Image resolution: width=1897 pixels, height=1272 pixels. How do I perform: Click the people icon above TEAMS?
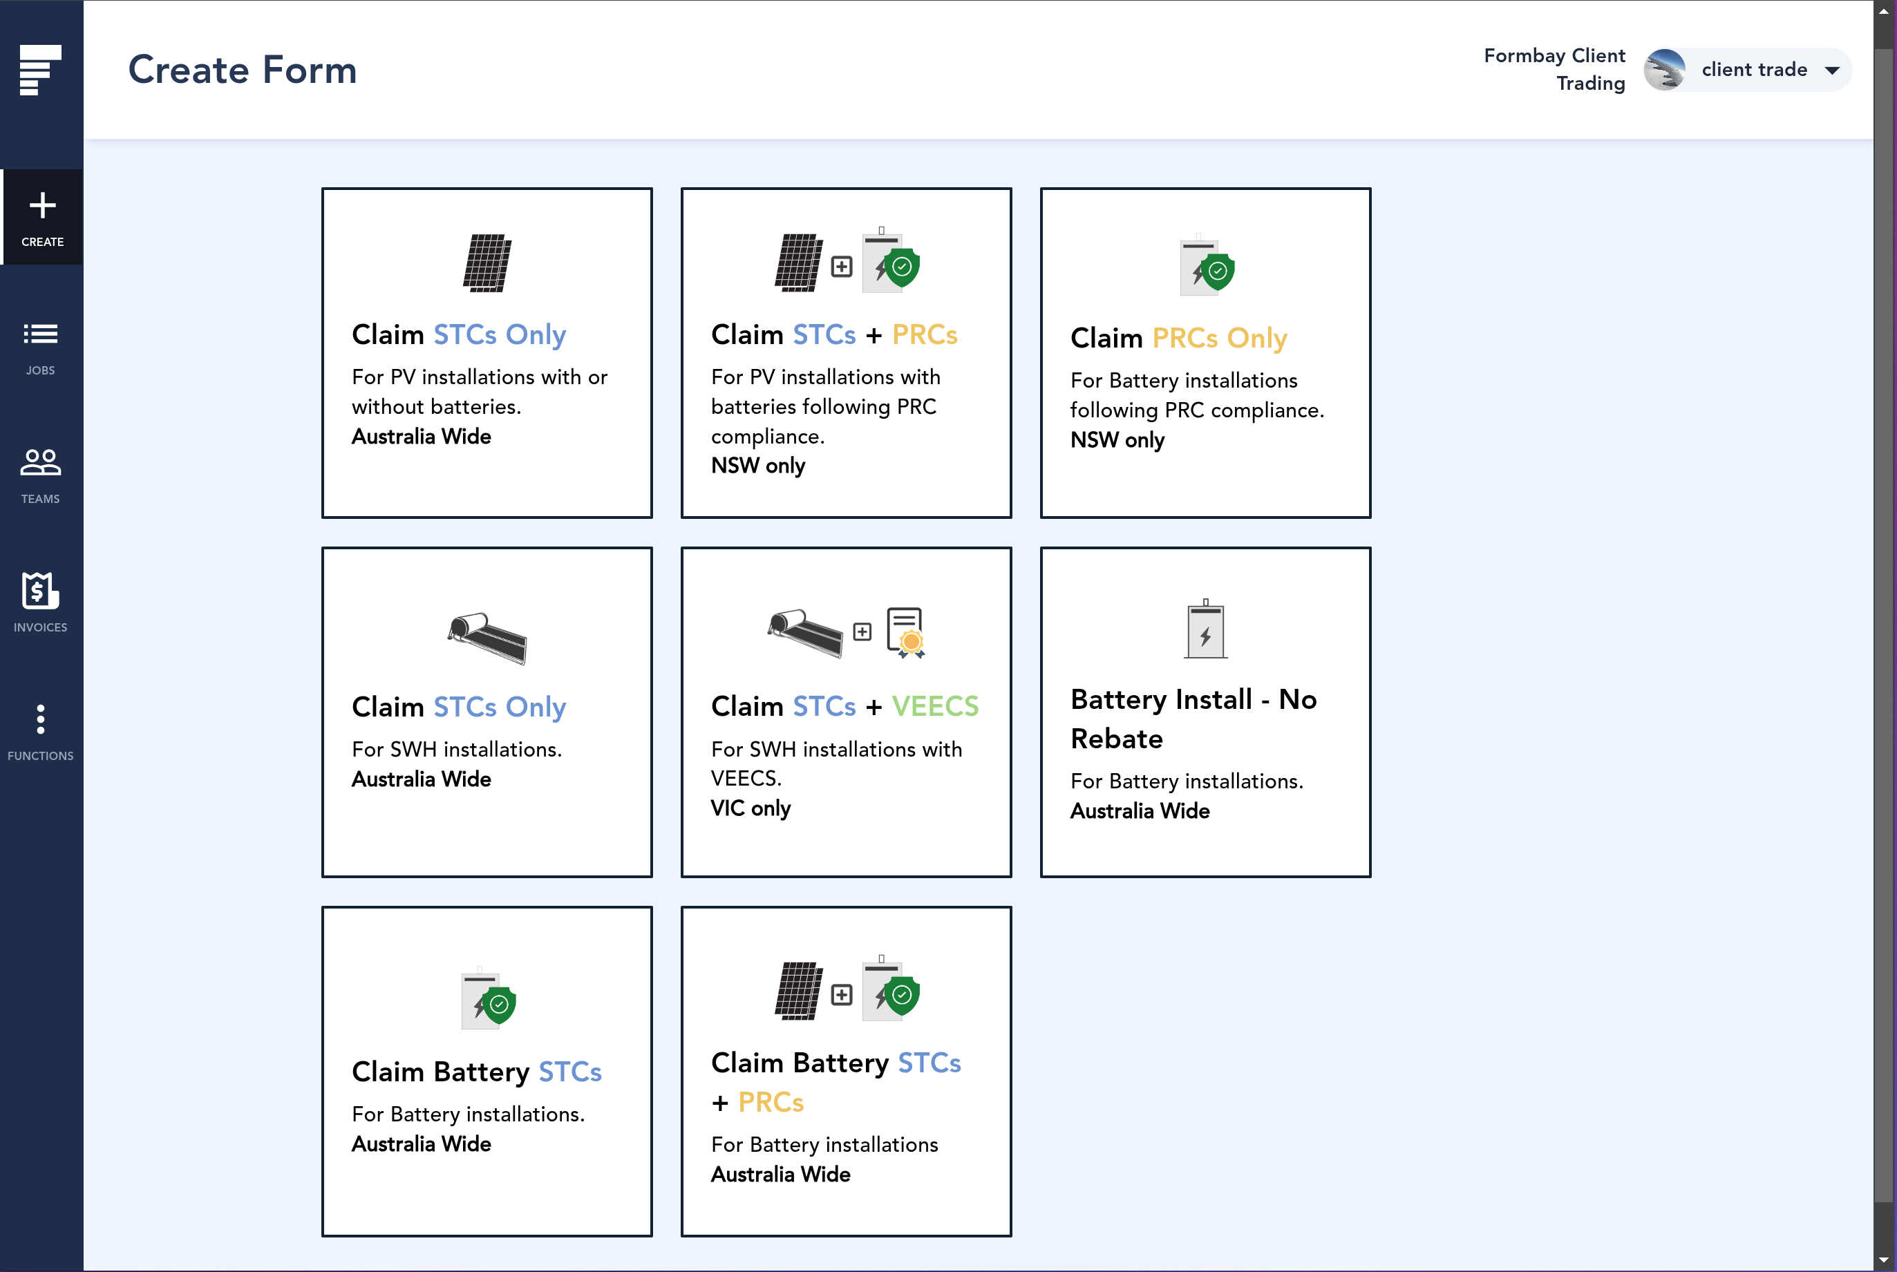tap(41, 462)
